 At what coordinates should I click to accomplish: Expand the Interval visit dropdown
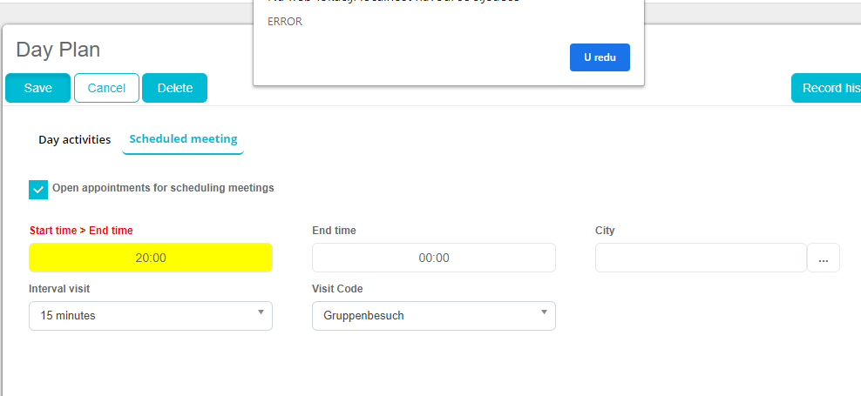pos(151,316)
